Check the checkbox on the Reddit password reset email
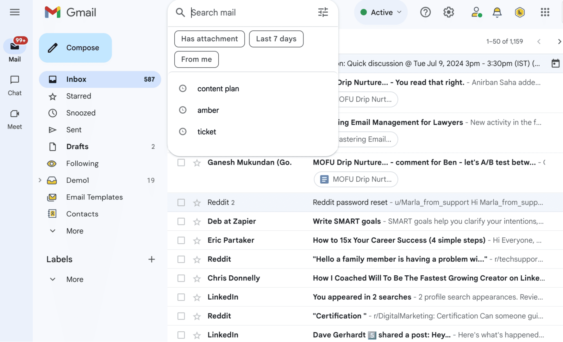The image size is (563, 342). (181, 202)
